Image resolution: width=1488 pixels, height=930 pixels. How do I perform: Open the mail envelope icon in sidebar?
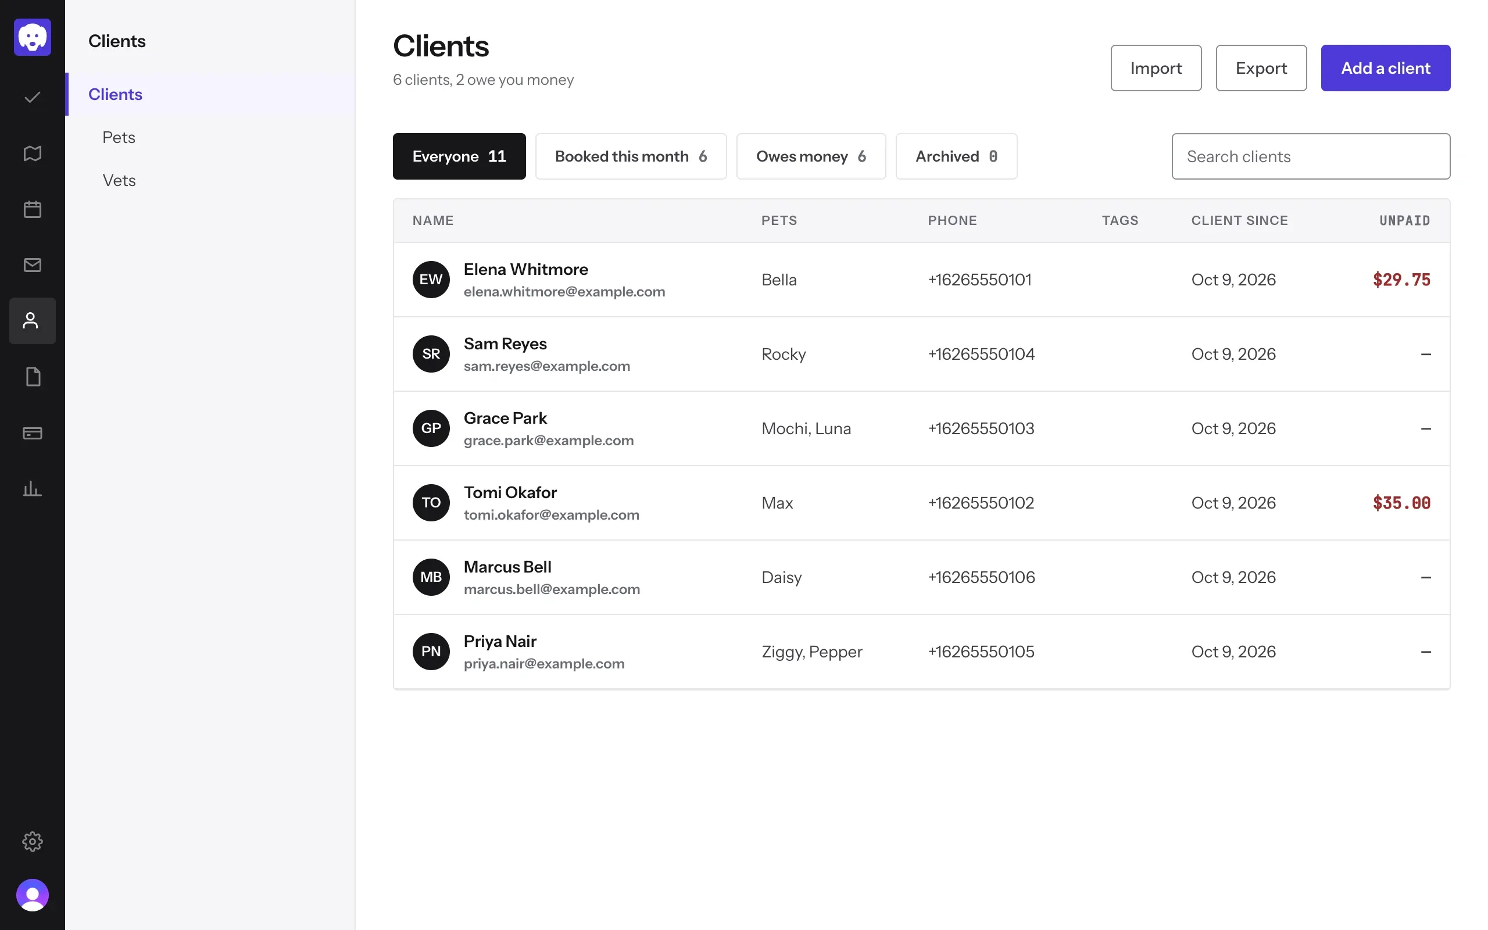(33, 265)
